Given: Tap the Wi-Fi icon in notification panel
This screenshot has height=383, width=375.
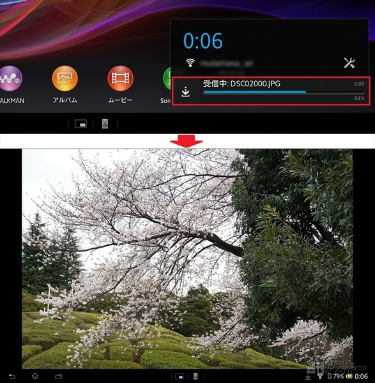Looking at the screenshot, I should tap(190, 63).
